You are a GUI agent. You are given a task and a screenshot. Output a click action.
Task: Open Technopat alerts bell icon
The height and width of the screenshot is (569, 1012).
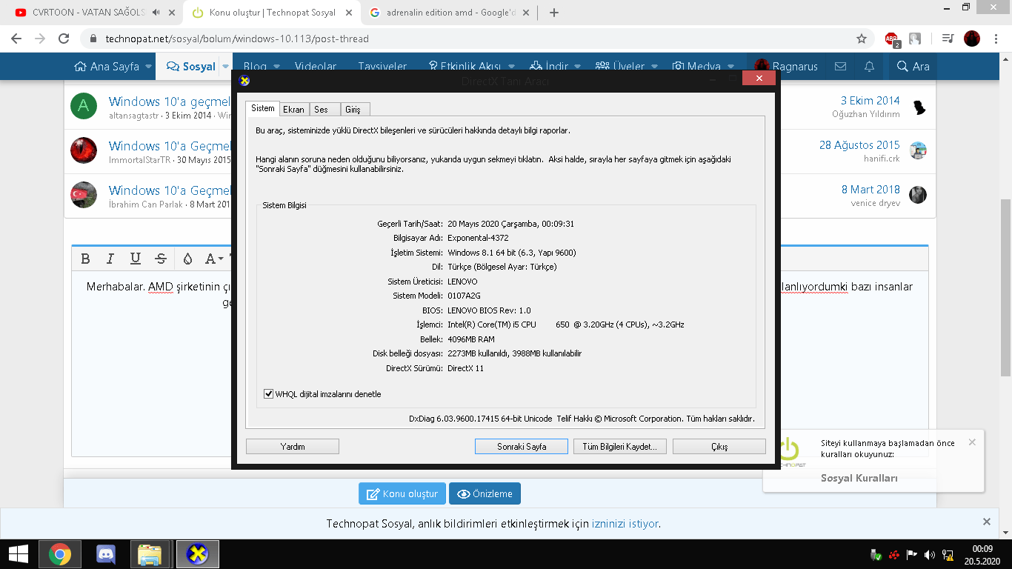coord(870,66)
